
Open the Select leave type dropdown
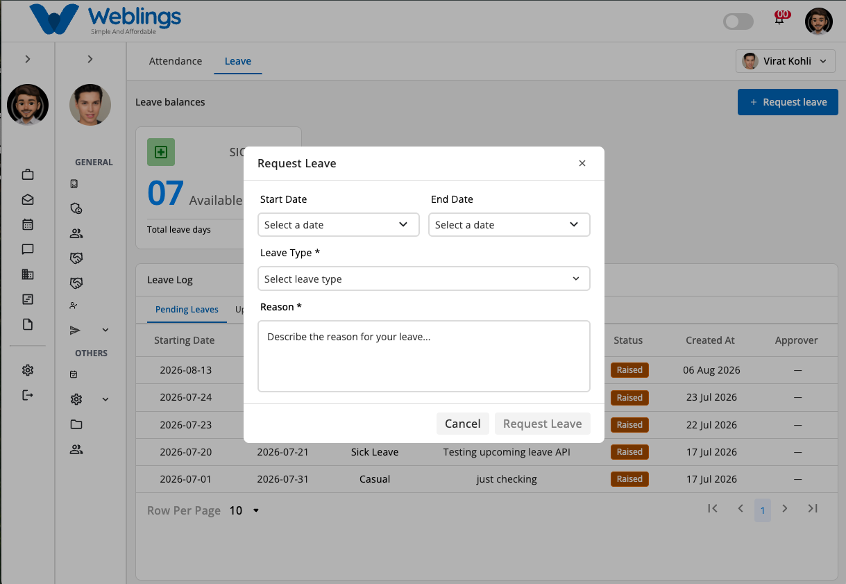coord(423,278)
